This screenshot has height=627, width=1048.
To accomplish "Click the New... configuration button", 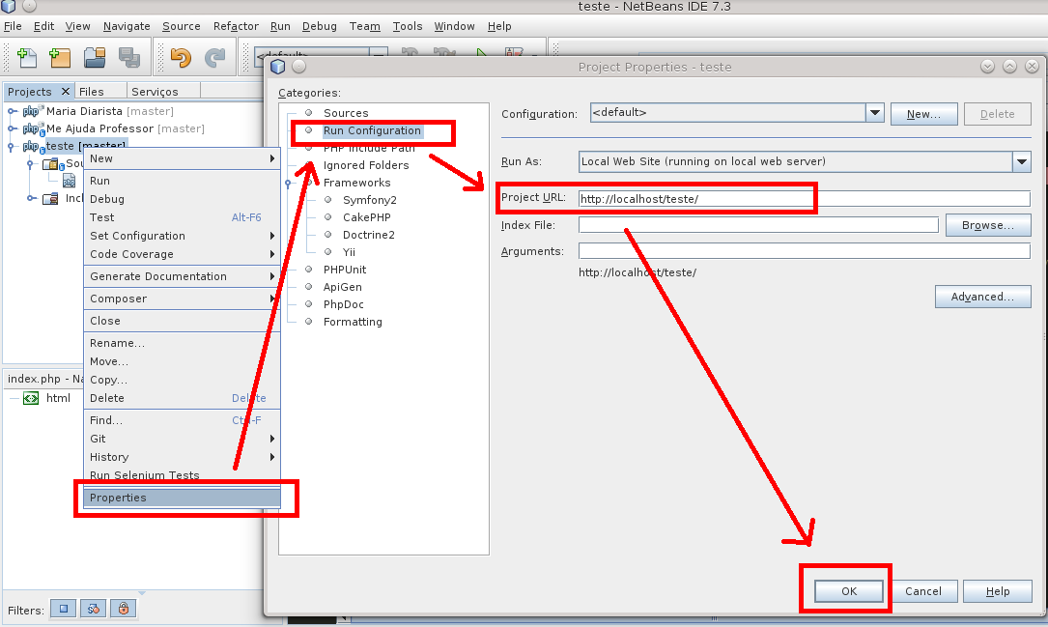I will point(923,114).
